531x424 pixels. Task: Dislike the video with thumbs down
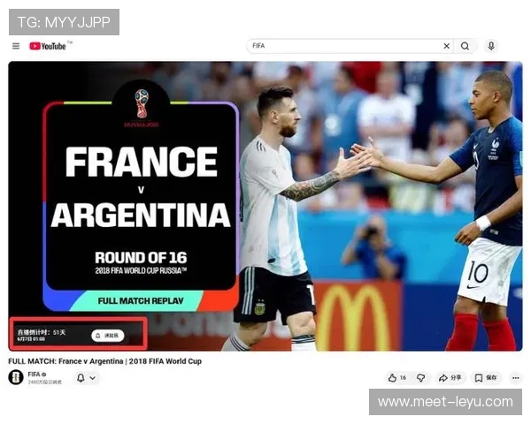pyautogui.click(x=421, y=378)
